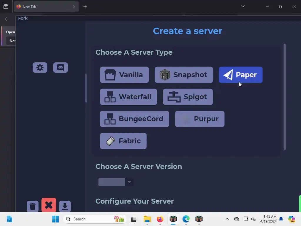Open the widgets icon on taskbar
This screenshot has height=226, width=301.
pos(9,219)
